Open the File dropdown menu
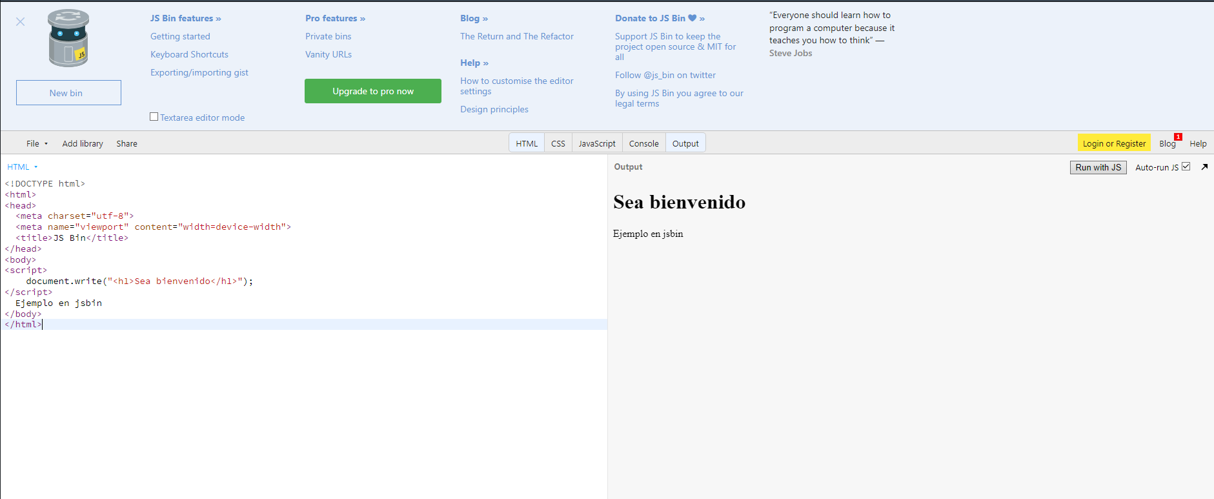 37,143
